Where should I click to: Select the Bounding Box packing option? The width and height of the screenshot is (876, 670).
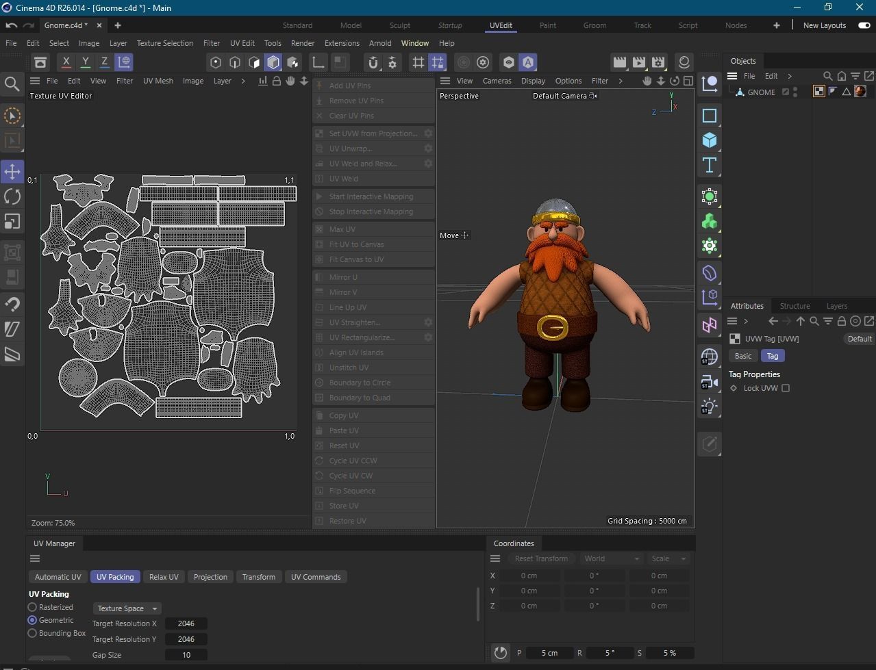click(32, 633)
